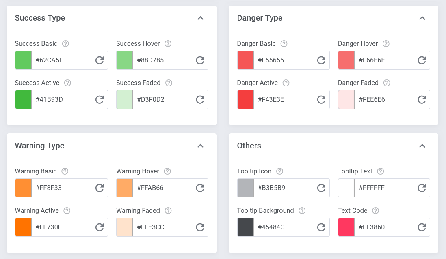The image size is (446, 259).
Task: Collapse the Success Type panel
Action: pos(200,18)
